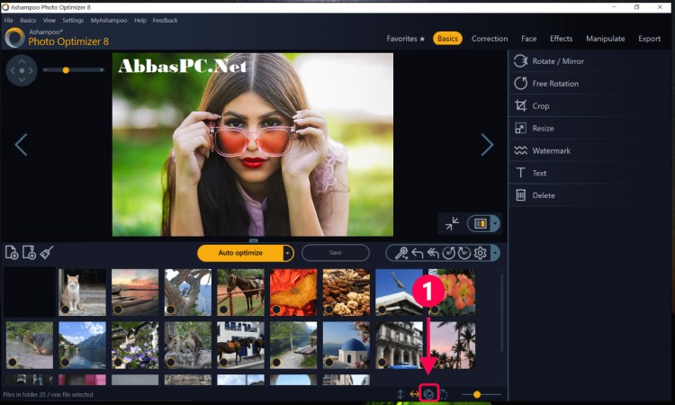
Task: Click the Save button
Action: tap(336, 253)
